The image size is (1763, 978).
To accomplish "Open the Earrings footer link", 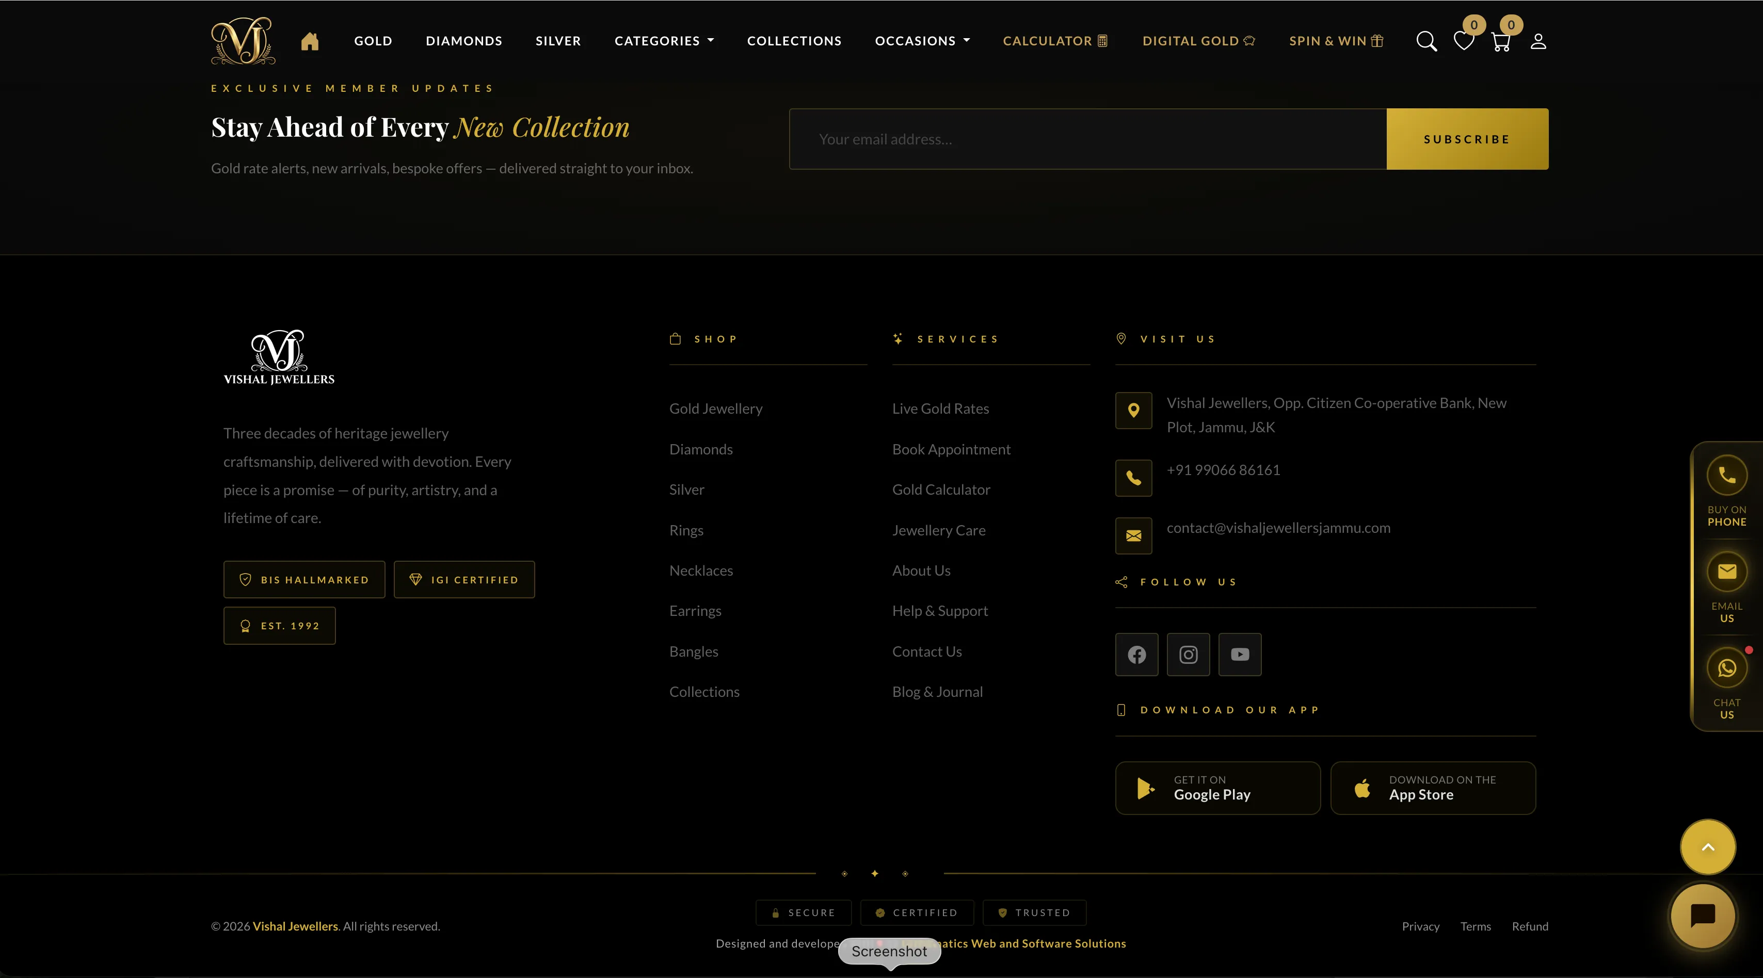I will click(x=695, y=611).
